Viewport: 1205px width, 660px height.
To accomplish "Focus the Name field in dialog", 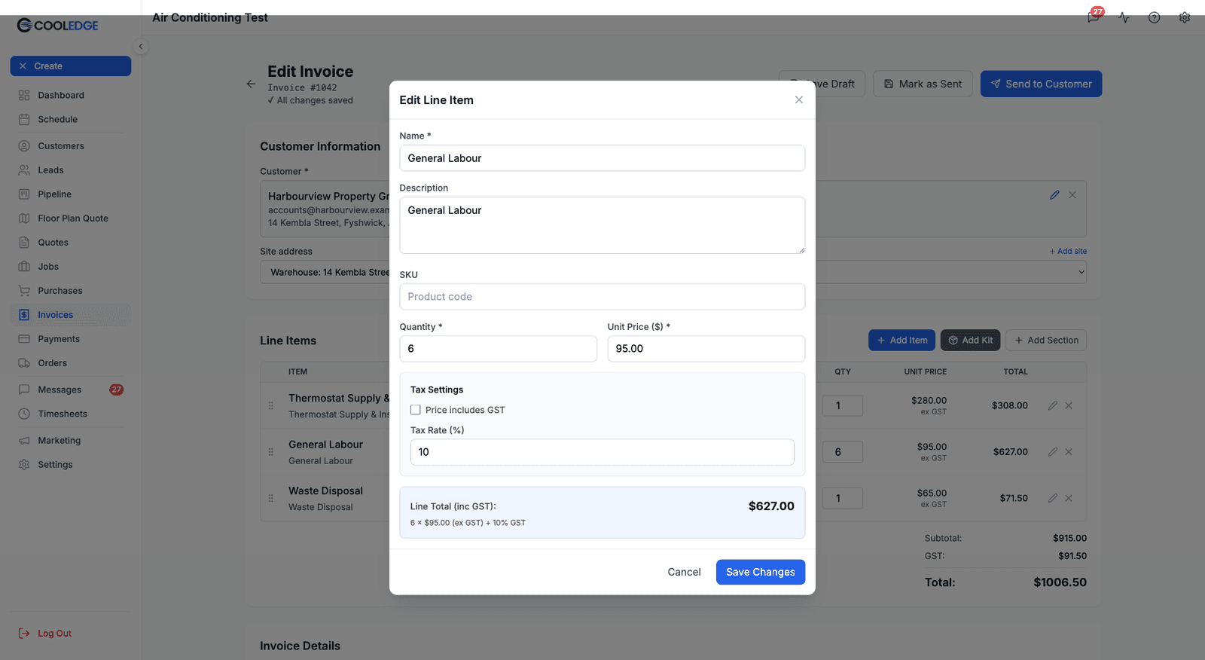I will click(x=602, y=158).
